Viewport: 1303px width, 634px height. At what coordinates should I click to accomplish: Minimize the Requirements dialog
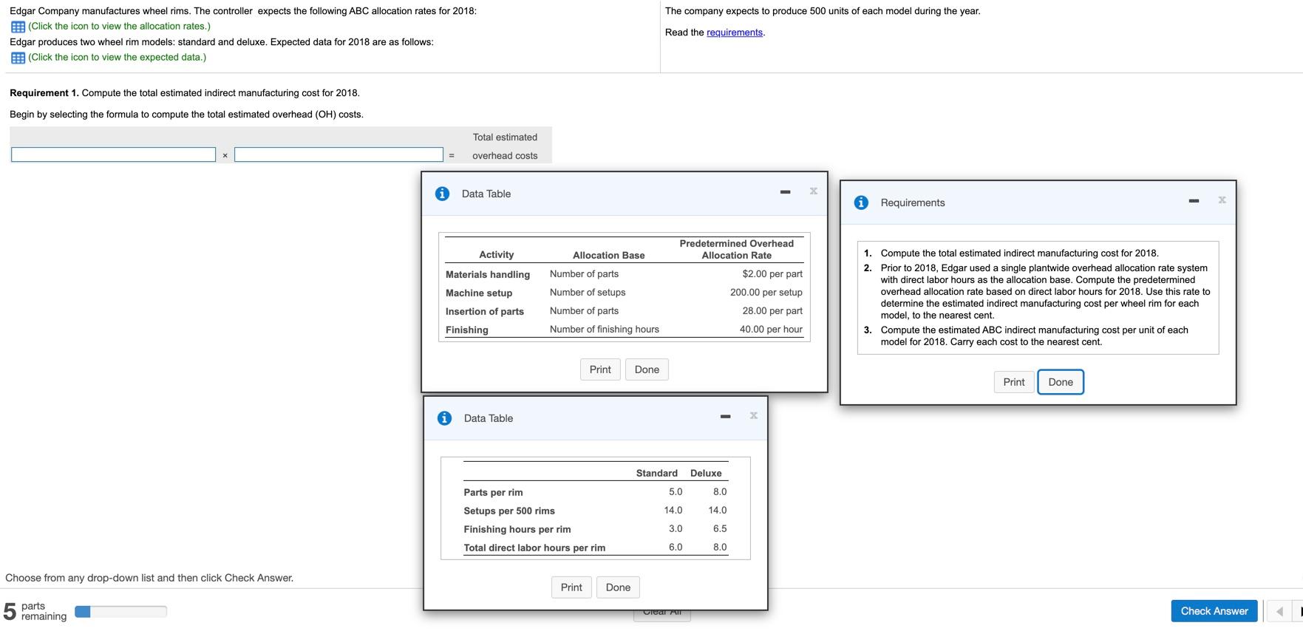(x=1194, y=201)
